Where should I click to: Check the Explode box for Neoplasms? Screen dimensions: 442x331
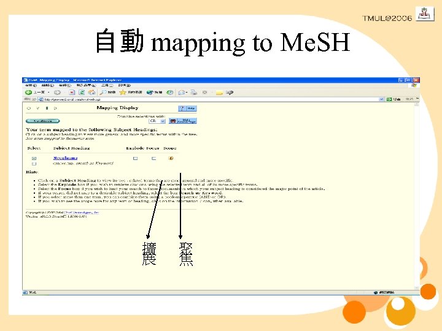coord(135,158)
